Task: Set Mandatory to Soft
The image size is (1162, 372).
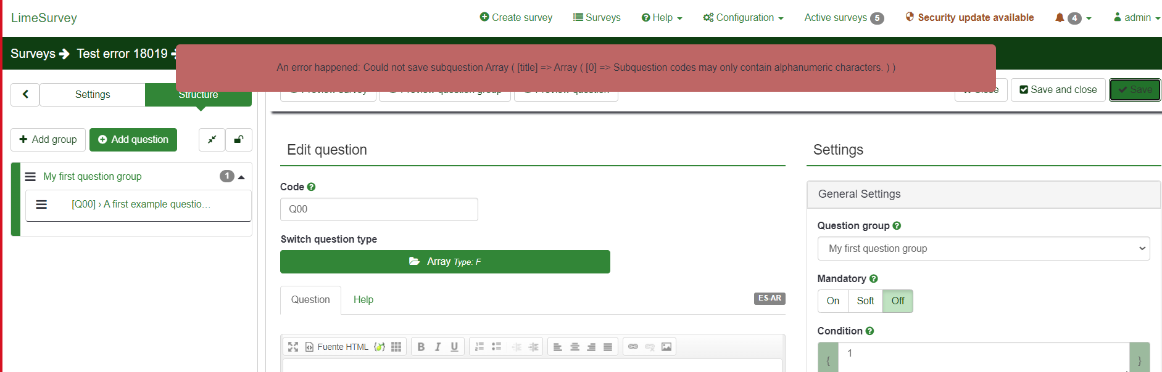Action: pos(865,301)
